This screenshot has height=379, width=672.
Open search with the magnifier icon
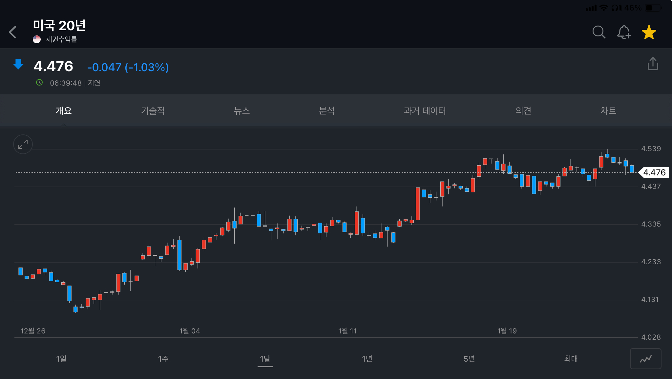coord(599,32)
